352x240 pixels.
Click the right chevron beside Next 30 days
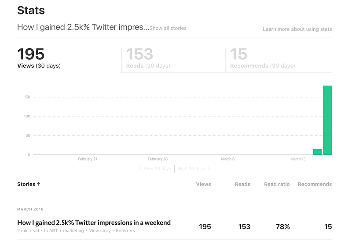[209, 168]
